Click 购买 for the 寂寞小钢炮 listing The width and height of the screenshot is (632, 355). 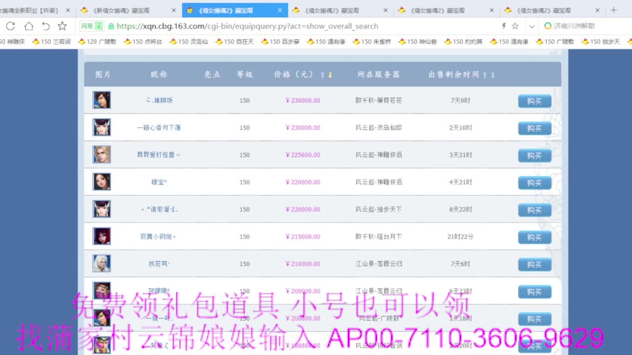point(534,237)
